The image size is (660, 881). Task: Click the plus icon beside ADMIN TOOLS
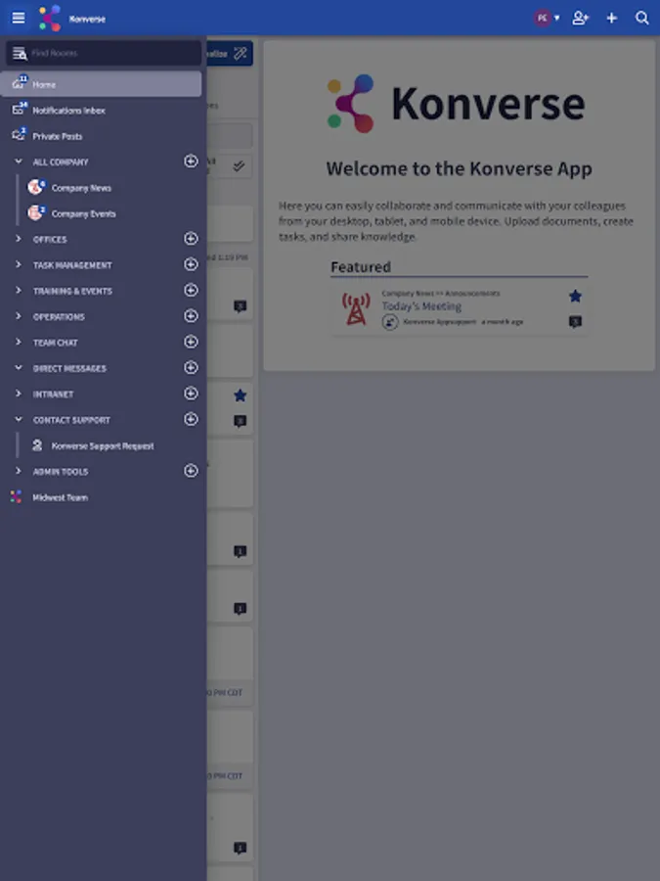click(191, 471)
